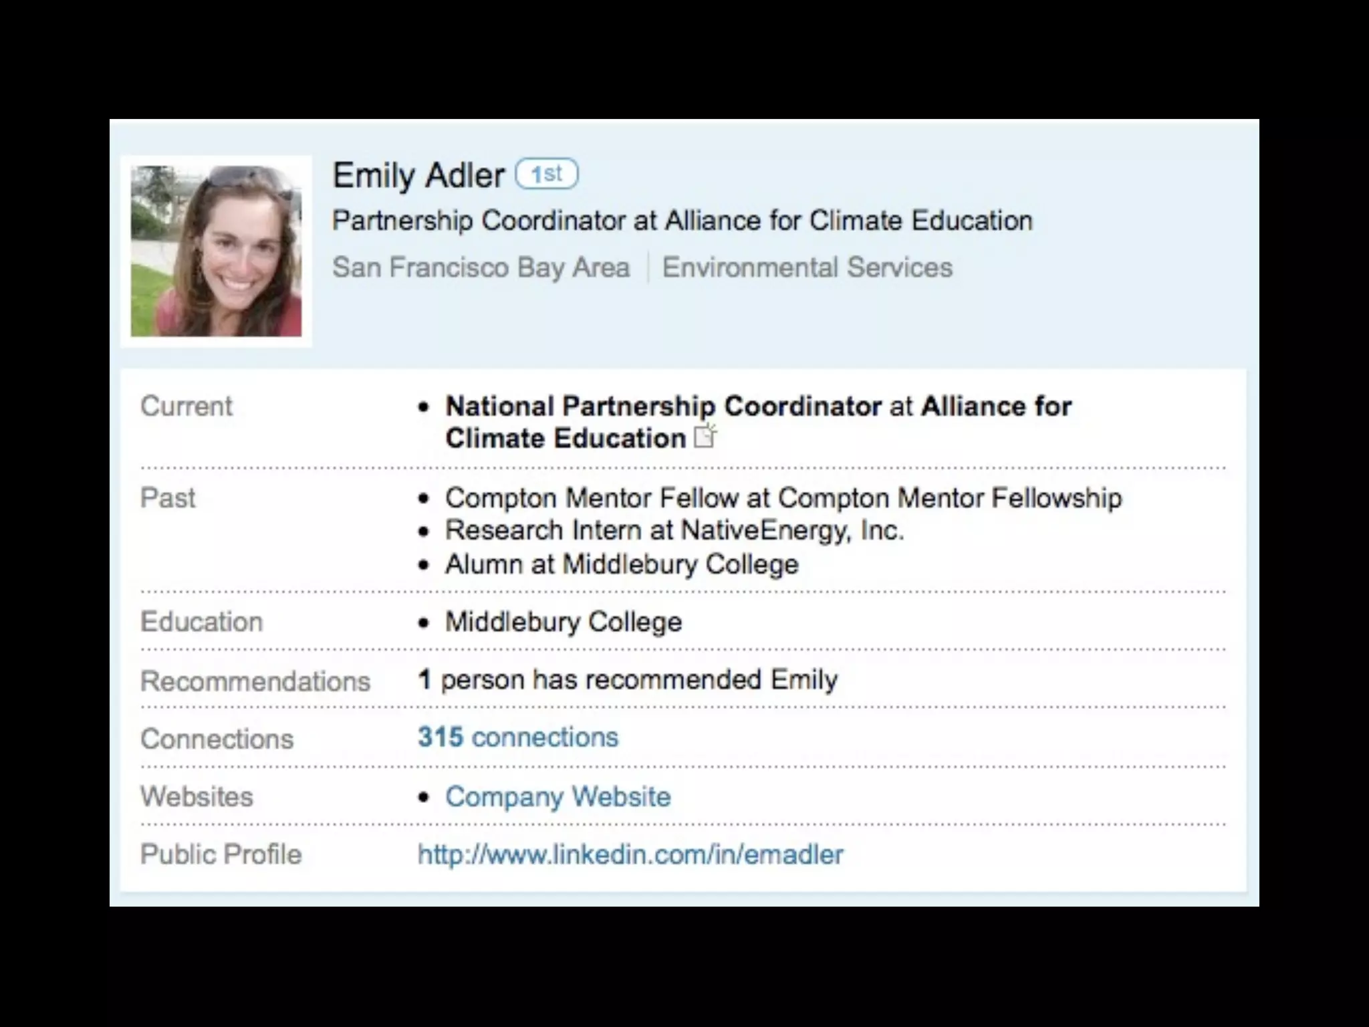Click the Partnership Coordinator headline text
The image size is (1369, 1027).
point(682,221)
